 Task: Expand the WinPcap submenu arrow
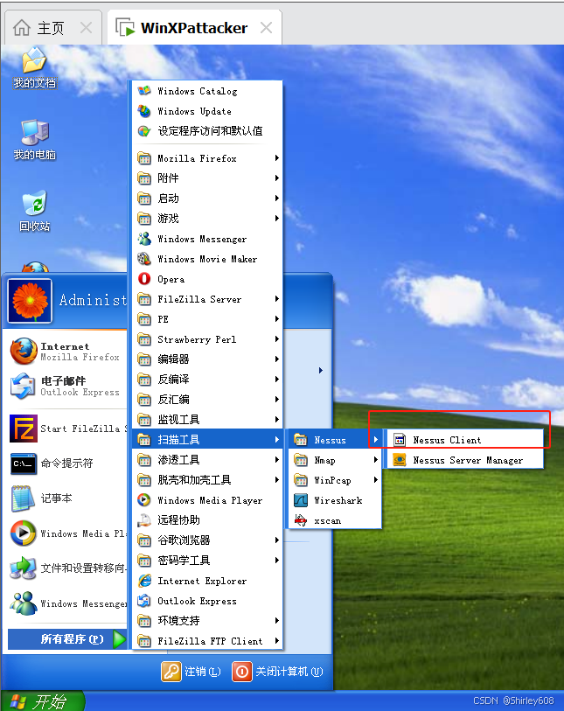tap(376, 480)
